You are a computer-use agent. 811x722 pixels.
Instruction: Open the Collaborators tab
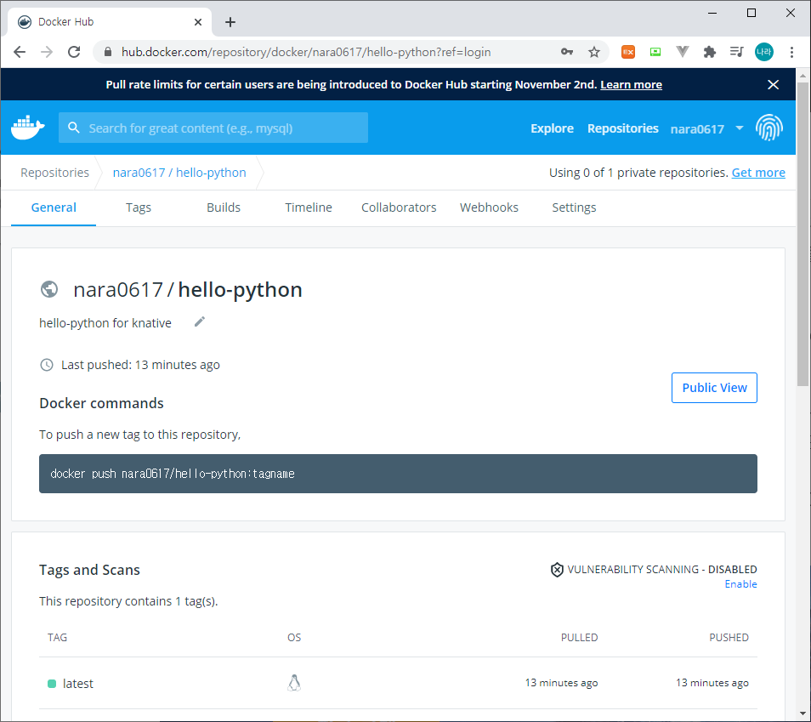tap(399, 208)
